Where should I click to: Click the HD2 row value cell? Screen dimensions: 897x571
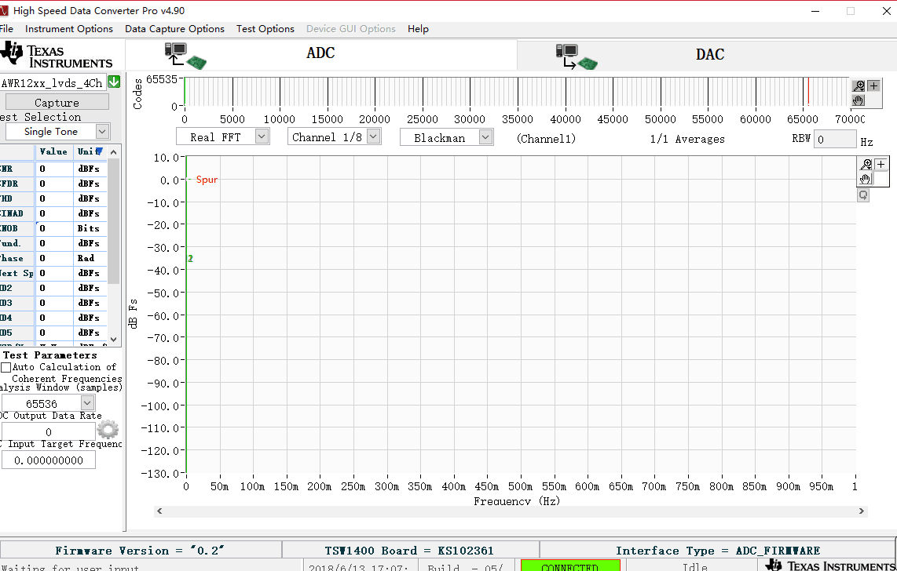click(54, 288)
